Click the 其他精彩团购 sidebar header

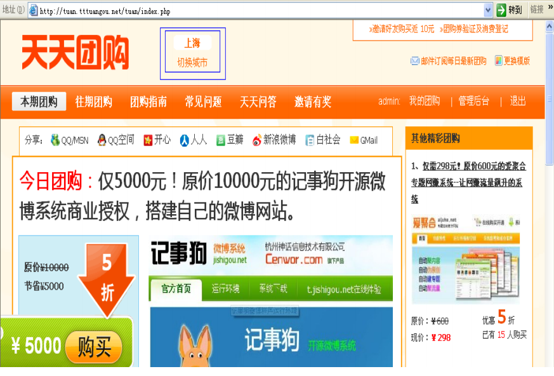pos(469,138)
